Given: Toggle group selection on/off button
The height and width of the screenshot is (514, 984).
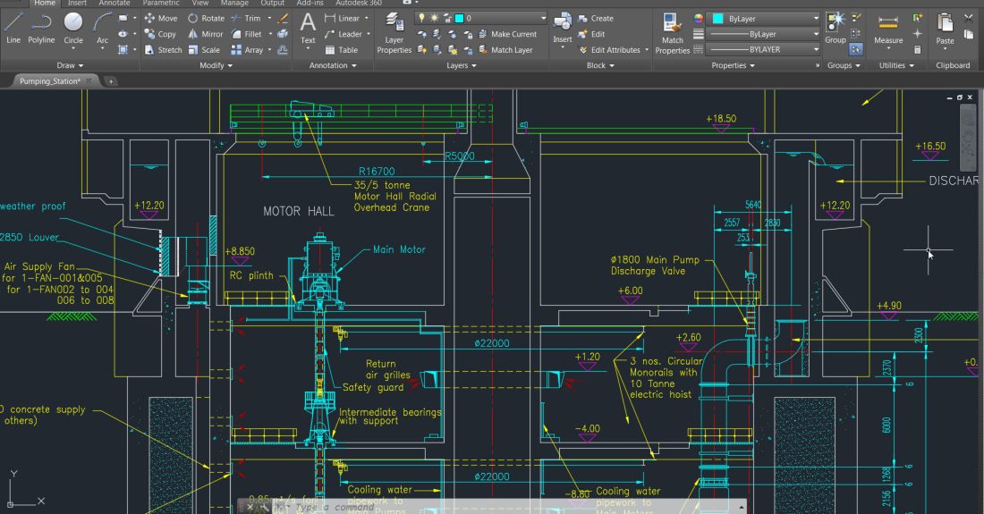Looking at the screenshot, I should (856, 49).
